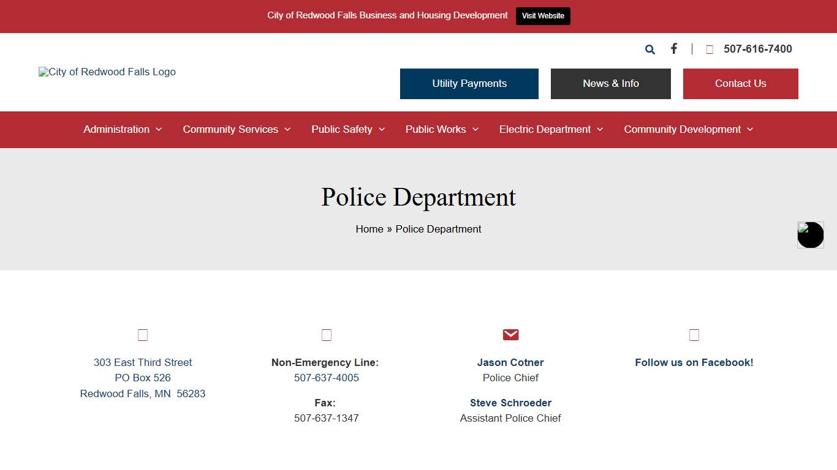Expand the Administration dropdown chevron
The height and width of the screenshot is (470, 837).
(x=159, y=130)
